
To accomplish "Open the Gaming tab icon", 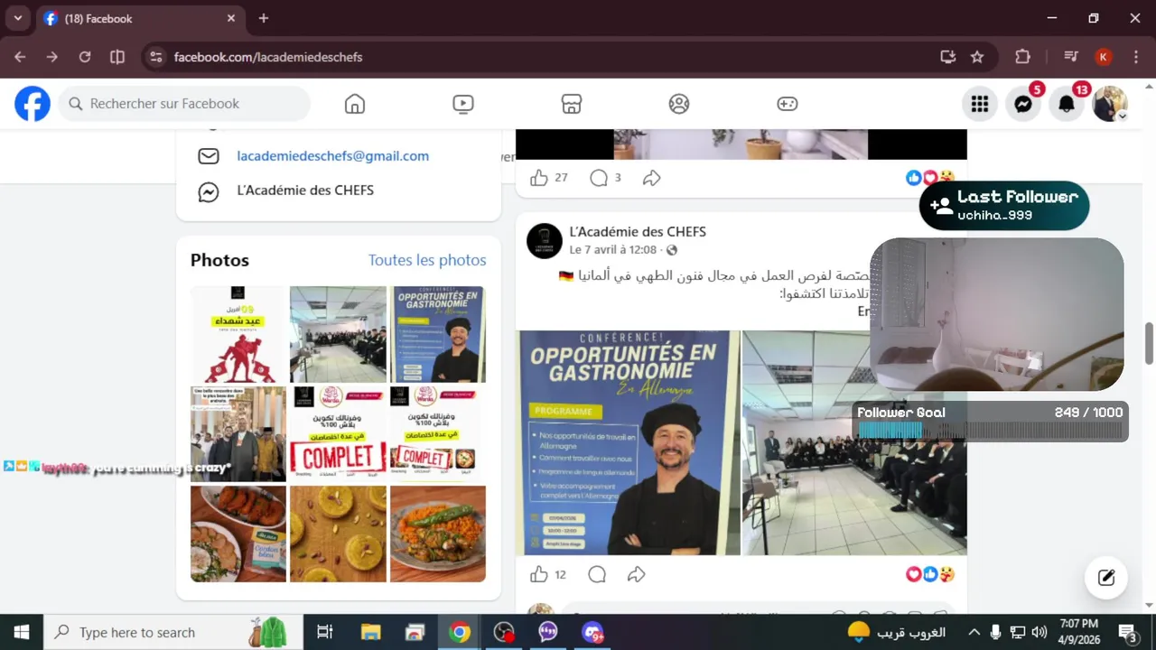I will click(x=788, y=104).
